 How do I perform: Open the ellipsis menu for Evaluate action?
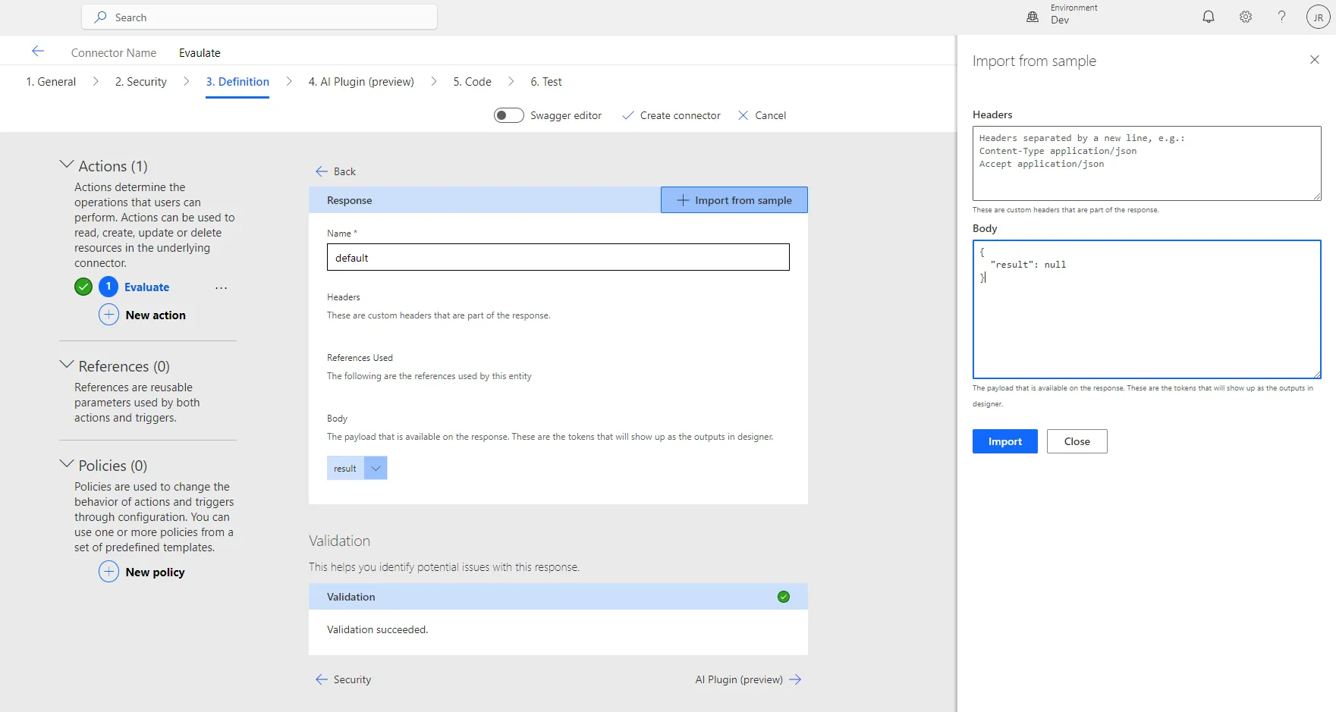pos(221,288)
